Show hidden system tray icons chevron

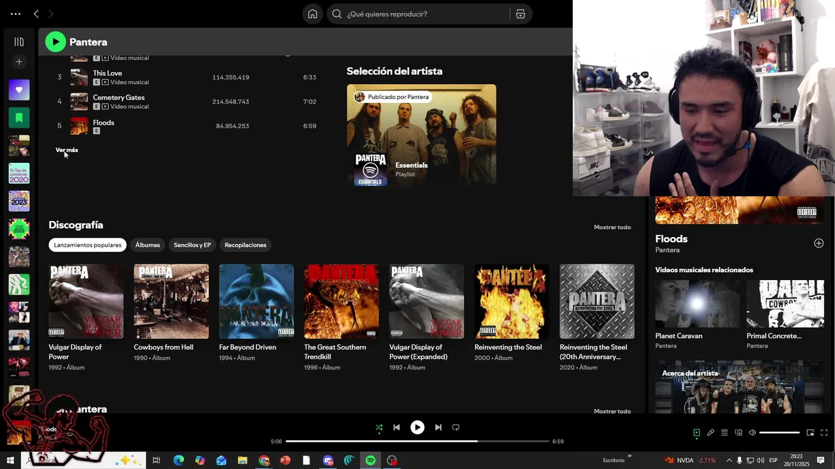729,460
